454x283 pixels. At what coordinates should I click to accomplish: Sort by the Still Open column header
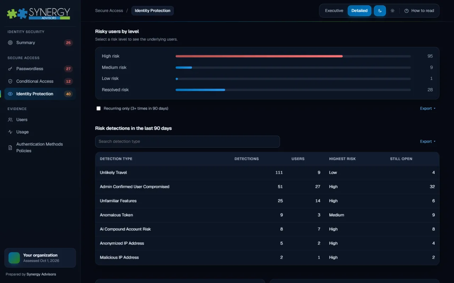[401, 159]
